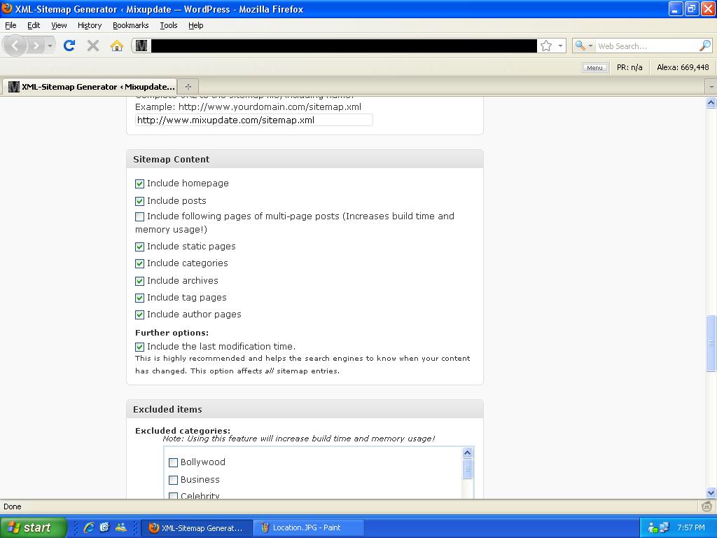Image resolution: width=717 pixels, height=538 pixels.
Task: Click the Sitemap Content section header
Action: pos(305,159)
